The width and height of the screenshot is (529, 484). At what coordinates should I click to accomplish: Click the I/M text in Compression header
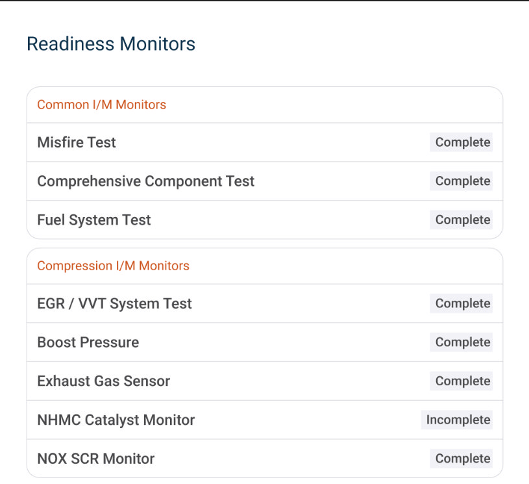tap(125, 266)
